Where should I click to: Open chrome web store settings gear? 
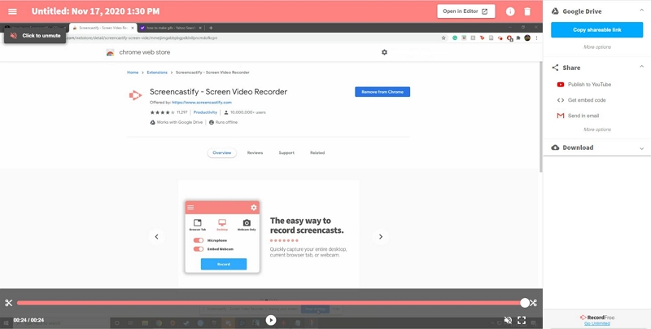click(384, 52)
